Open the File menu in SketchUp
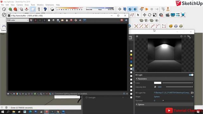 2,5
